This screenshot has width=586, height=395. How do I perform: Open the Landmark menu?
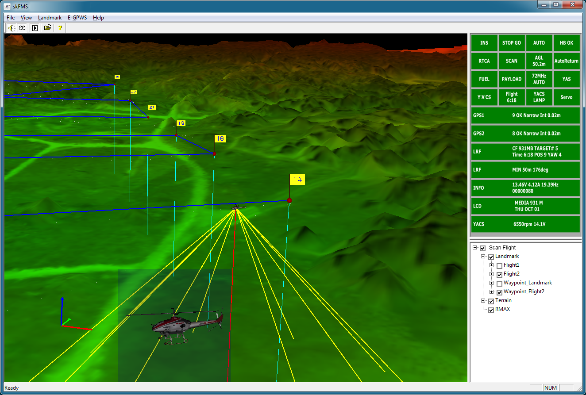pyautogui.click(x=50, y=18)
